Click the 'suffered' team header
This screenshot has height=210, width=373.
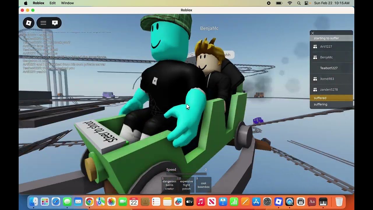pyautogui.click(x=331, y=98)
